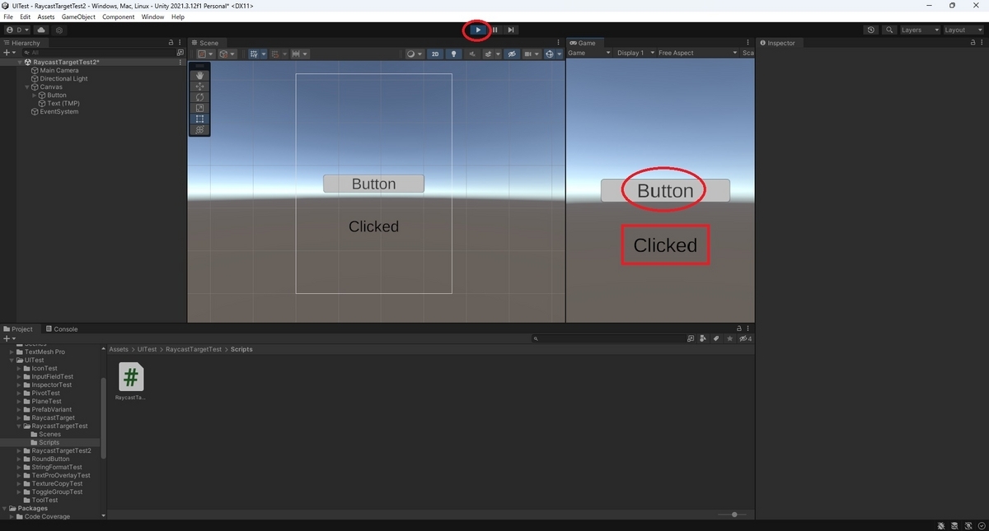This screenshot has width=989, height=531.
Task: Select the Rect tool in Scene
Action: (199, 119)
